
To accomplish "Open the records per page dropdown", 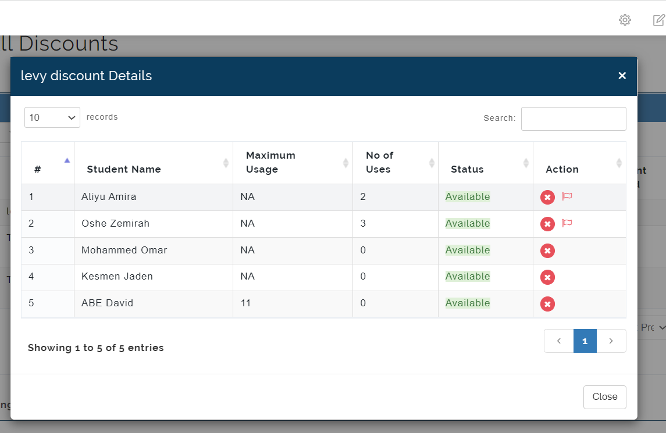I will click(52, 117).
